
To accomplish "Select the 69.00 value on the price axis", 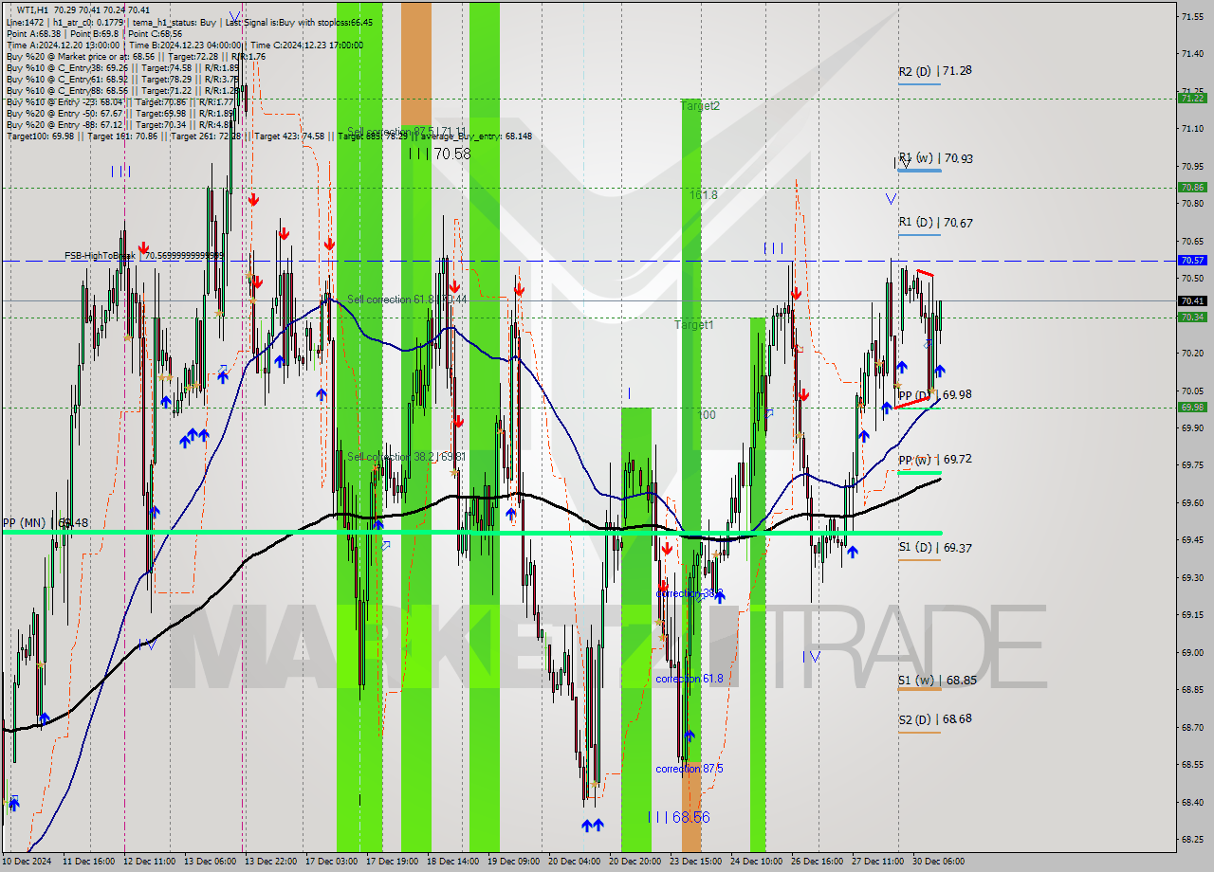I will click(1192, 652).
